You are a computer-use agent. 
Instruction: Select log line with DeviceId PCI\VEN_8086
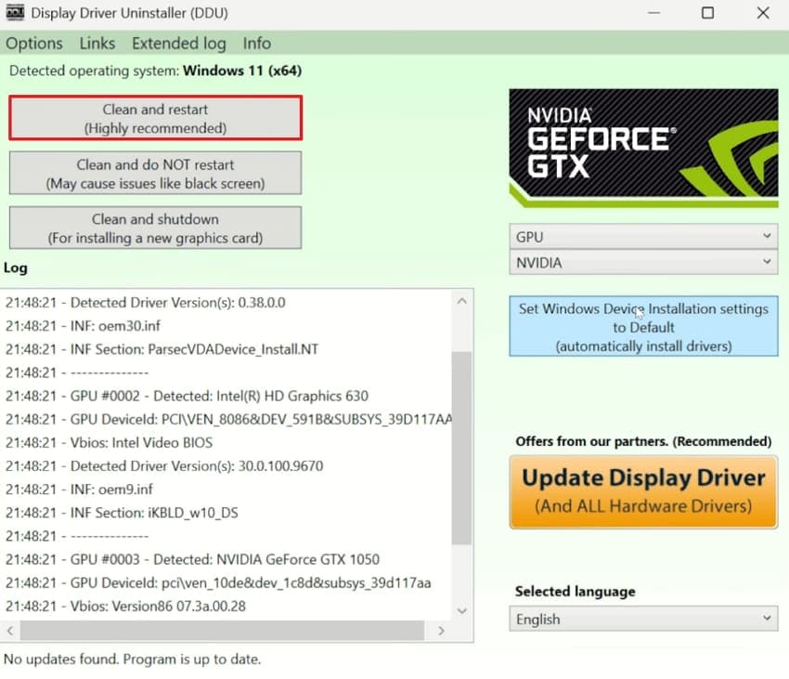229,419
